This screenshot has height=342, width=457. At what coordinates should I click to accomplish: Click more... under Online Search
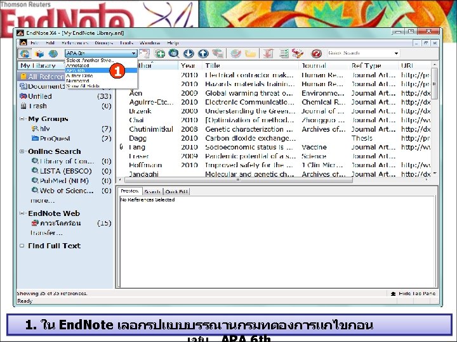point(43,200)
